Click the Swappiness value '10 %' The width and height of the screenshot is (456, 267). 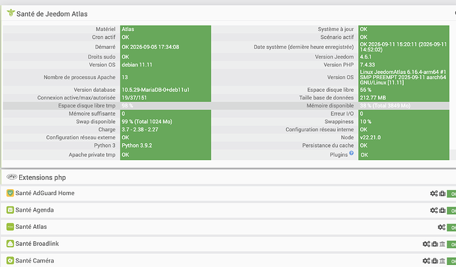pyautogui.click(x=365, y=121)
